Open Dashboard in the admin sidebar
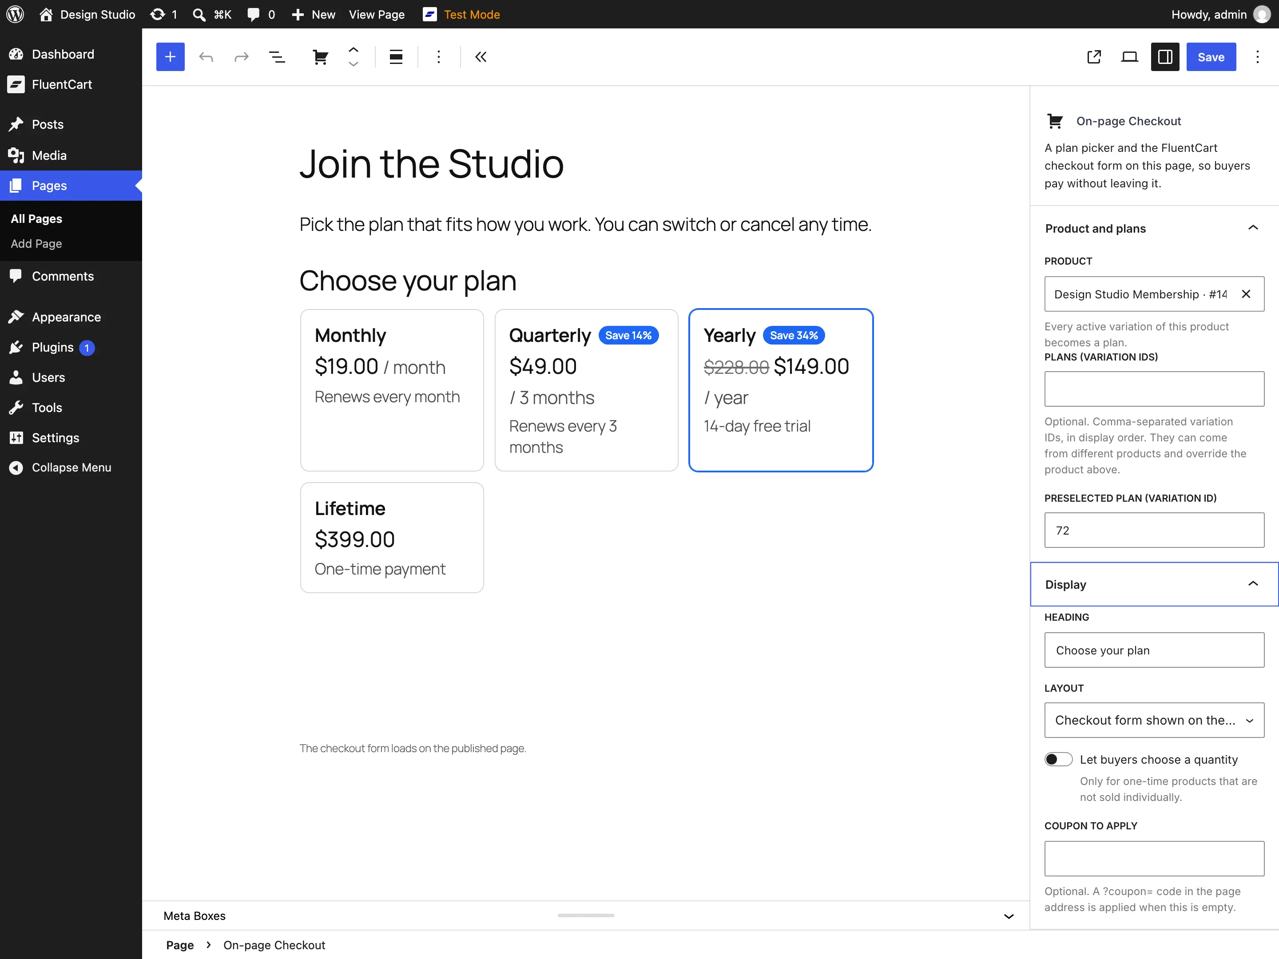The image size is (1279, 959). [x=71, y=54]
